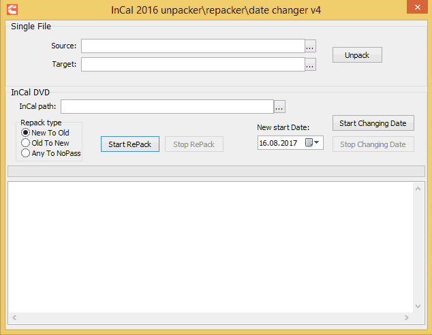Viewport: 432px width, 335px height.
Task: Click the Unpack button
Action: (357, 54)
